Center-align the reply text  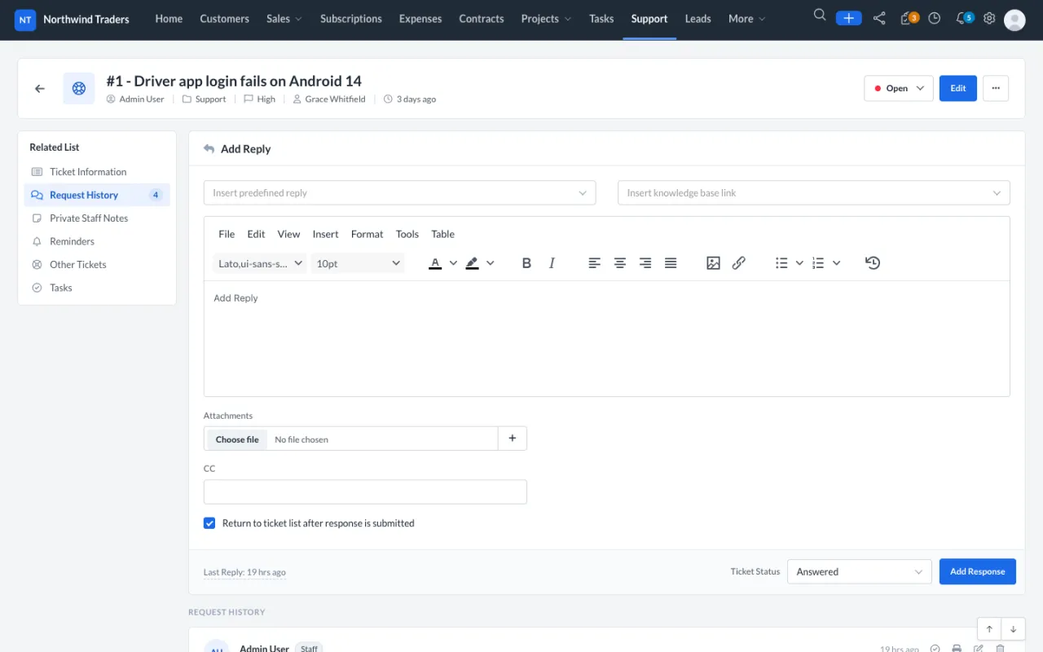620,263
